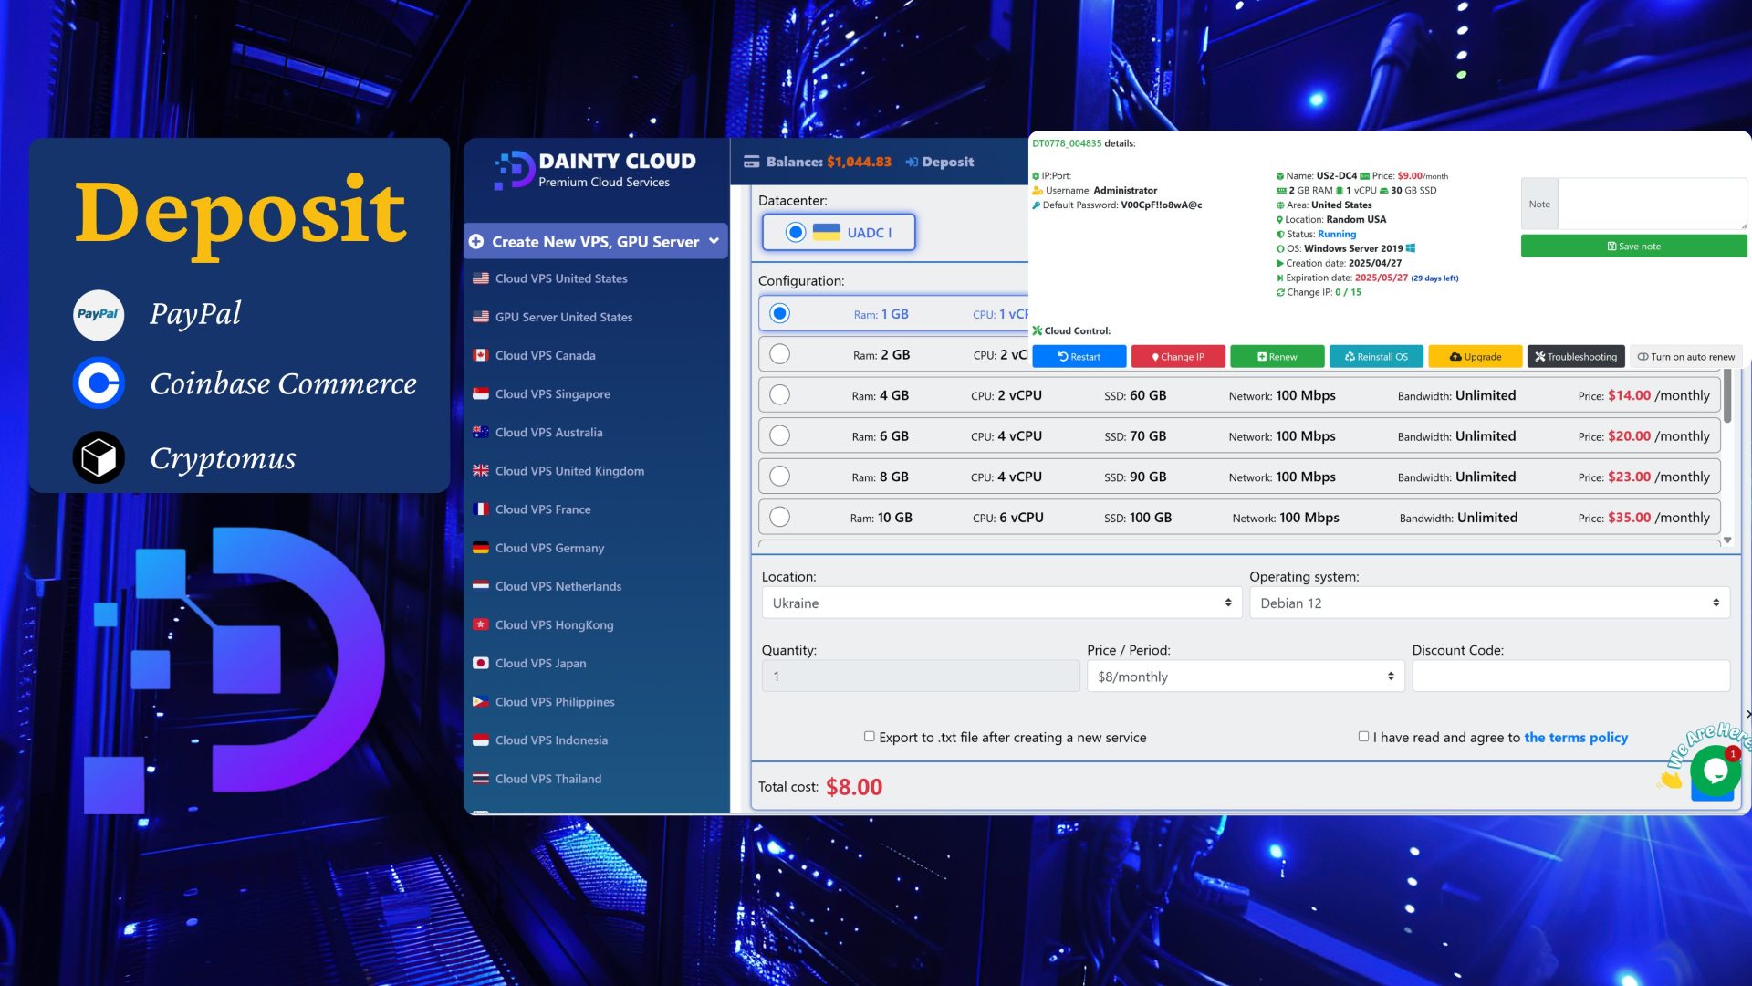The height and width of the screenshot is (986, 1752).
Task: Click the flag icon for GPU Server United States
Action: 481,317
